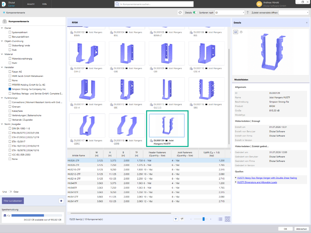311x233 pixels.
Task: Collapse the Material filter group
Action: pos(2,54)
